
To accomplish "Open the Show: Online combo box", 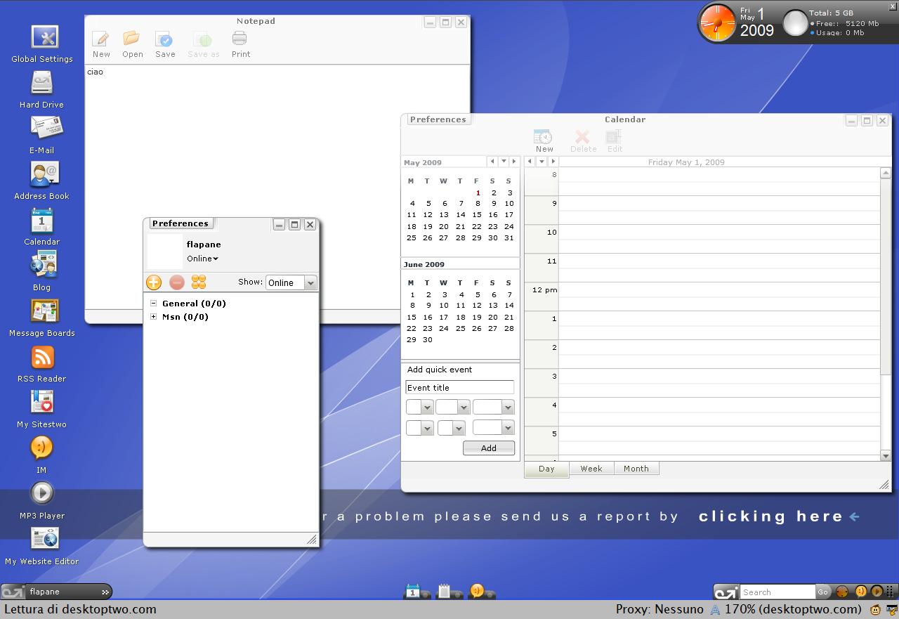I will click(291, 282).
